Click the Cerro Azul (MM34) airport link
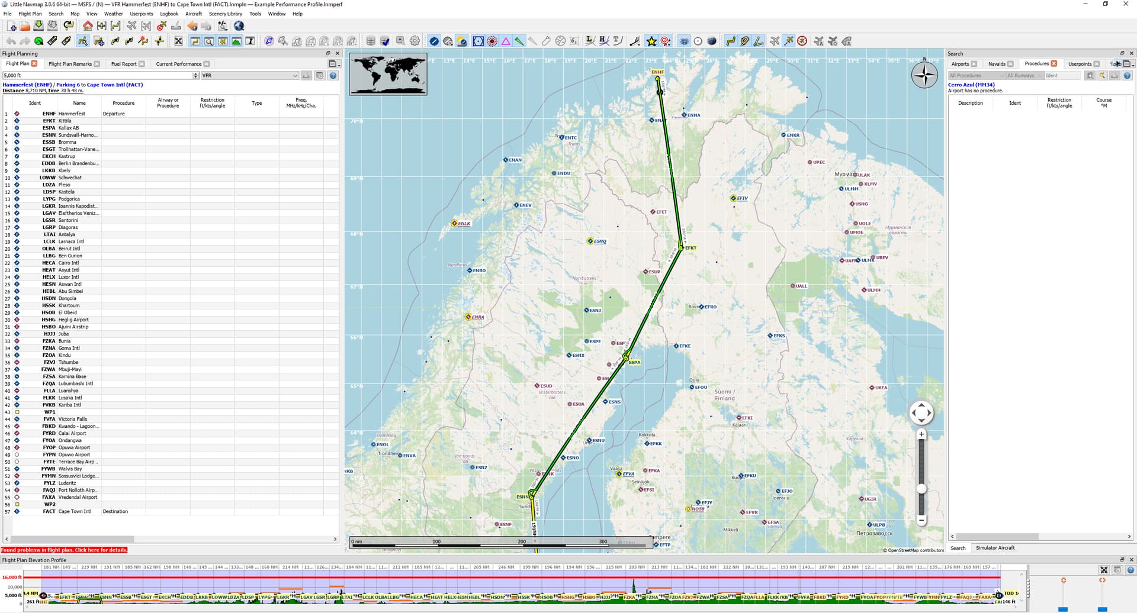 (971, 85)
